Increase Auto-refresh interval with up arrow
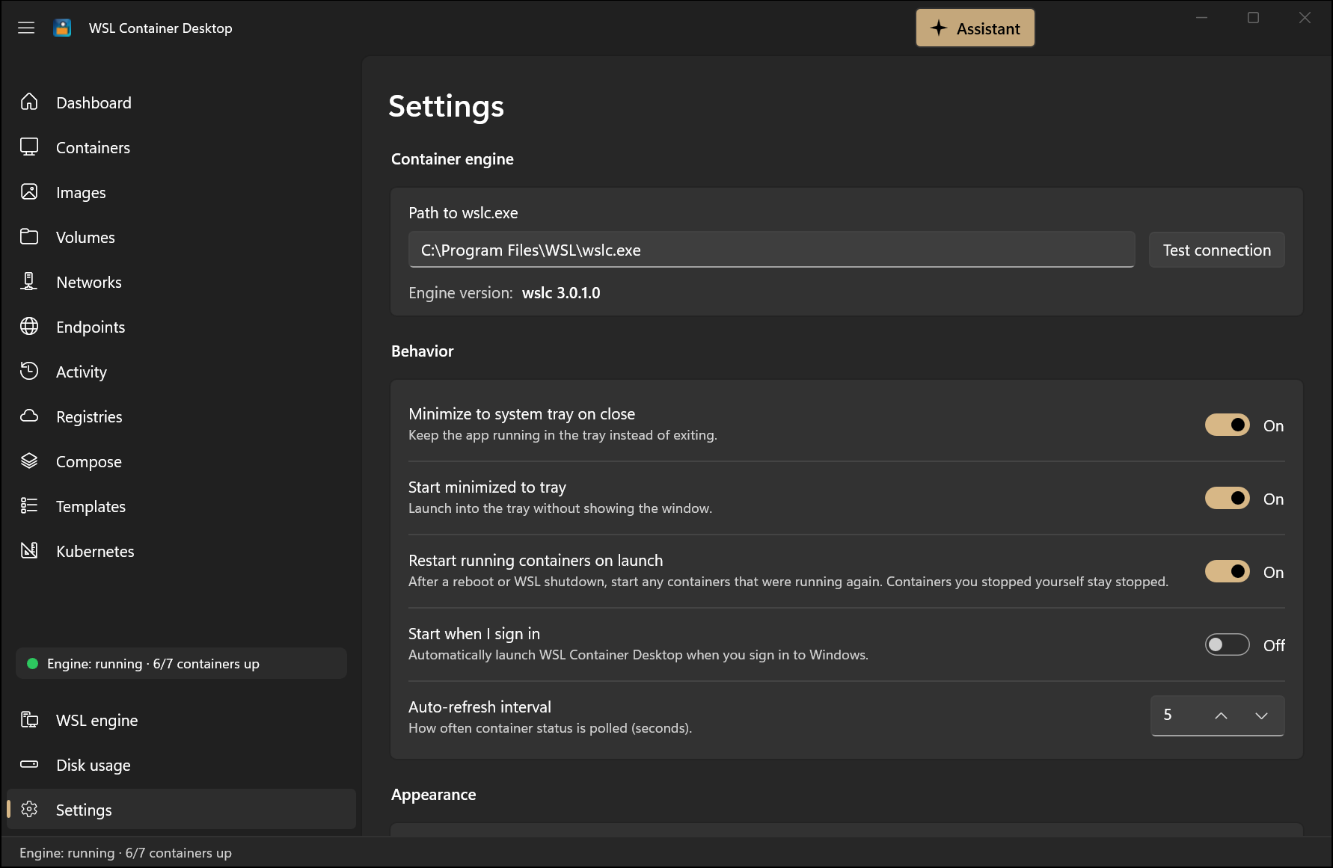The image size is (1333, 868). 1221,715
